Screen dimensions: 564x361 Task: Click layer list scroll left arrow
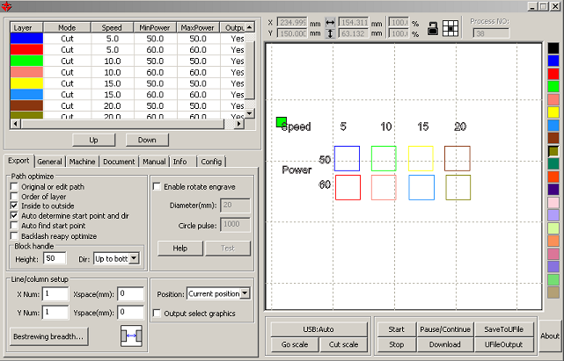(15, 124)
